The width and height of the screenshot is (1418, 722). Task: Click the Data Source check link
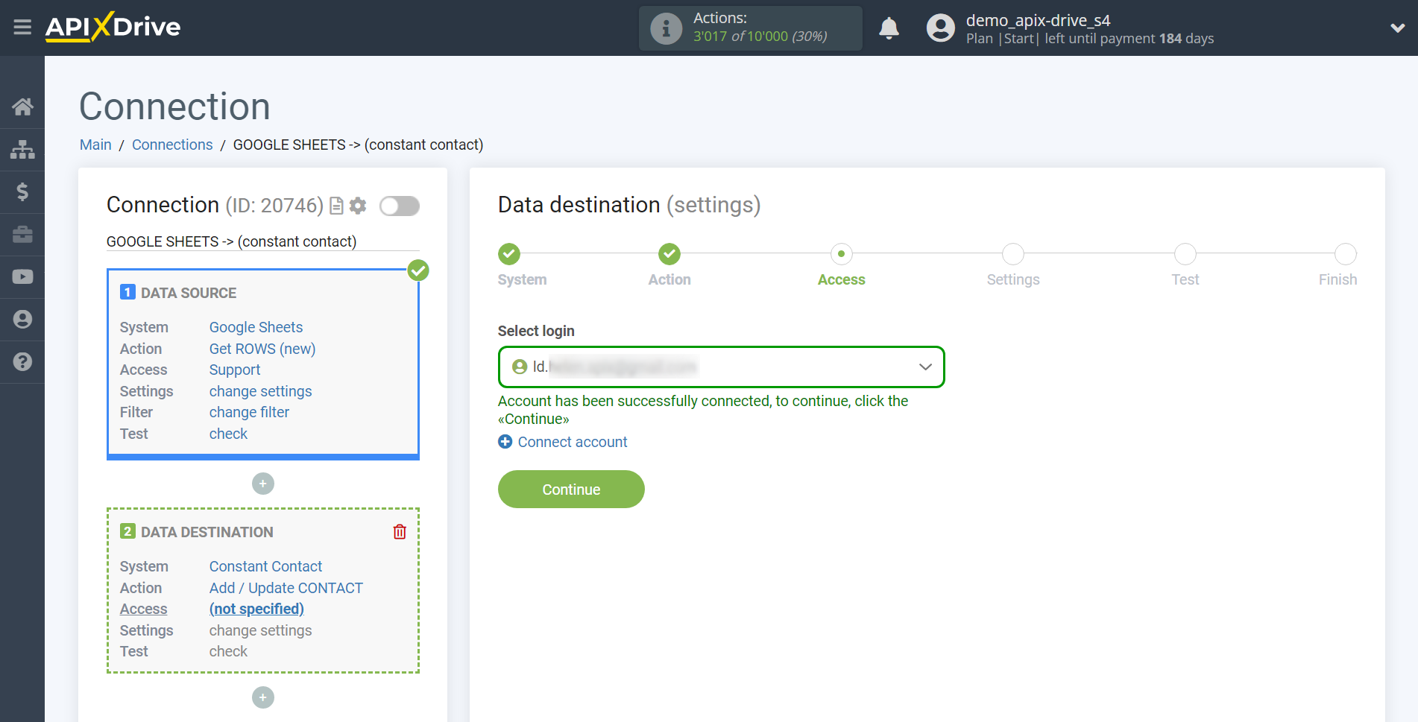[228, 434]
